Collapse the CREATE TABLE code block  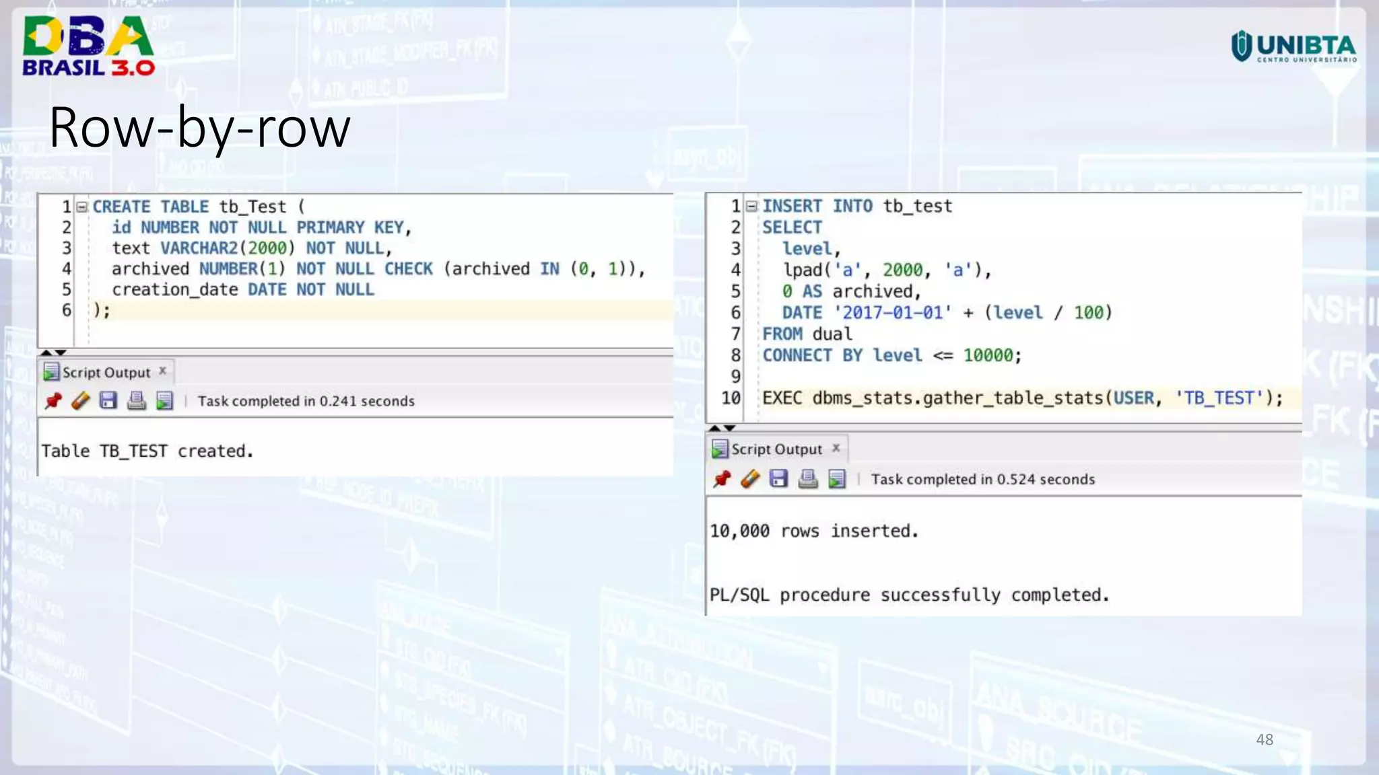pos(82,207)
